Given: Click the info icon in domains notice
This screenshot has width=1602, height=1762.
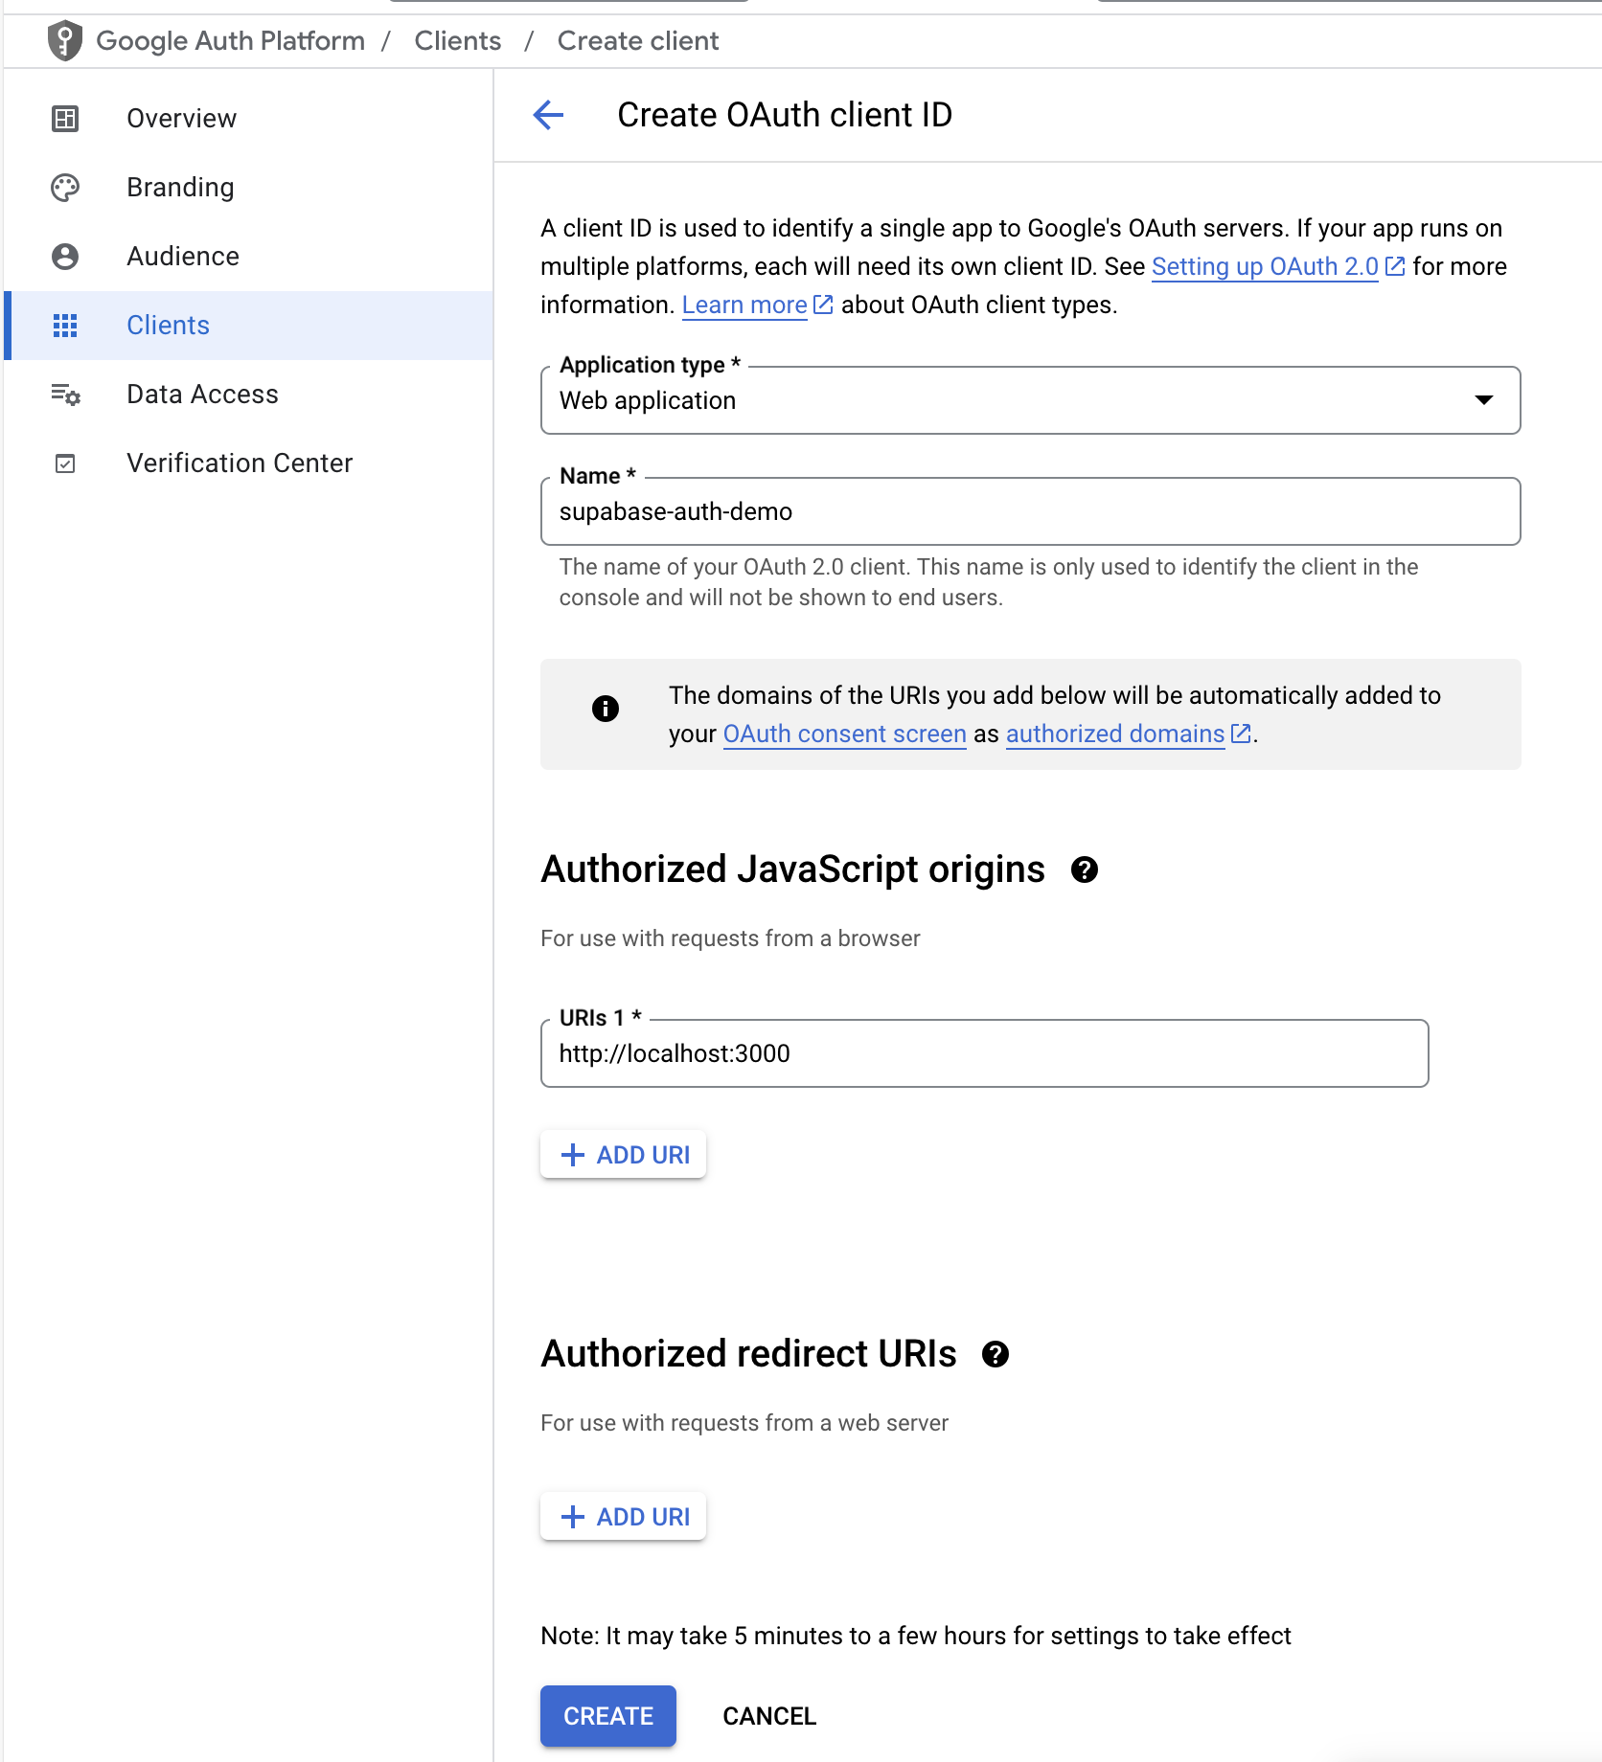Looking at the screenshot, I should click(606, 709).
